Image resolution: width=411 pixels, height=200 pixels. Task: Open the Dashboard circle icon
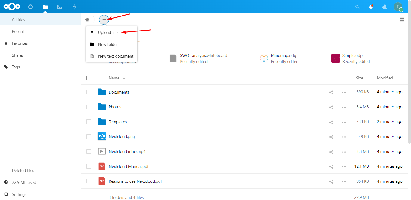[30, 7]
